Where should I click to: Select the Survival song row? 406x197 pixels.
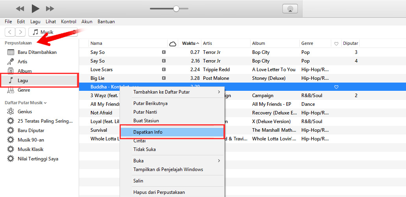(242, 130)
